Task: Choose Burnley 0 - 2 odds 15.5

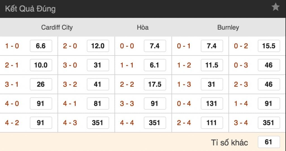Action: click(269, 46)
